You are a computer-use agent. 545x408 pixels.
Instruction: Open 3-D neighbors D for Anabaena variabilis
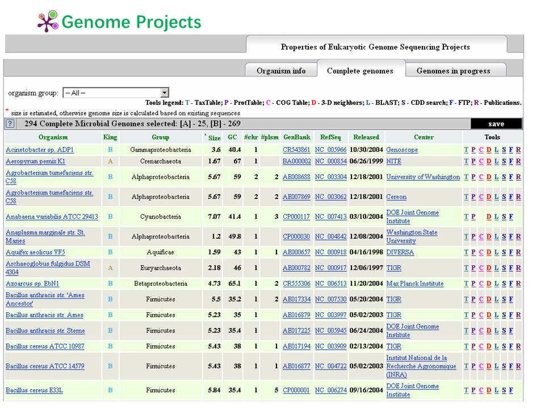(x=489, y=217)
